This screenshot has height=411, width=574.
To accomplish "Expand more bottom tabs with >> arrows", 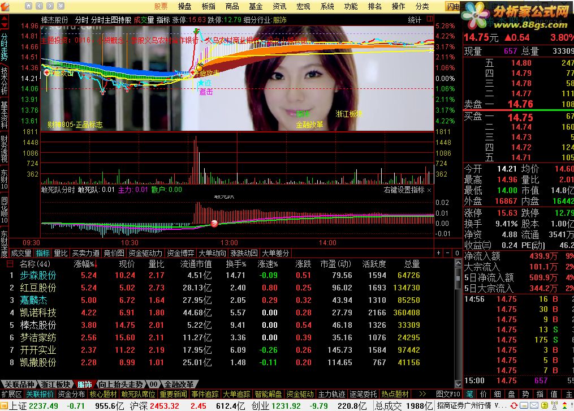I will coord(422,394).
